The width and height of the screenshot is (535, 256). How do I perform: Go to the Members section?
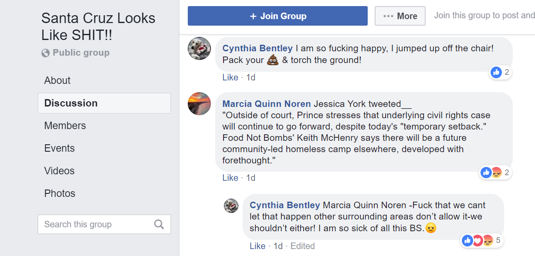click(x=65, y=126)
